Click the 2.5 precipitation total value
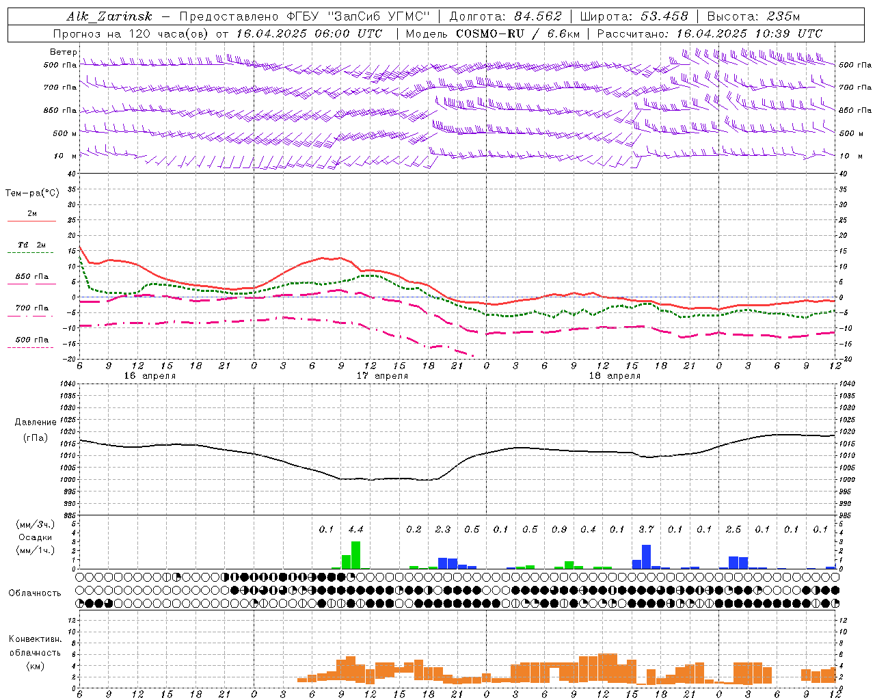This screenshot has width=875, height=700. (733, 529)
